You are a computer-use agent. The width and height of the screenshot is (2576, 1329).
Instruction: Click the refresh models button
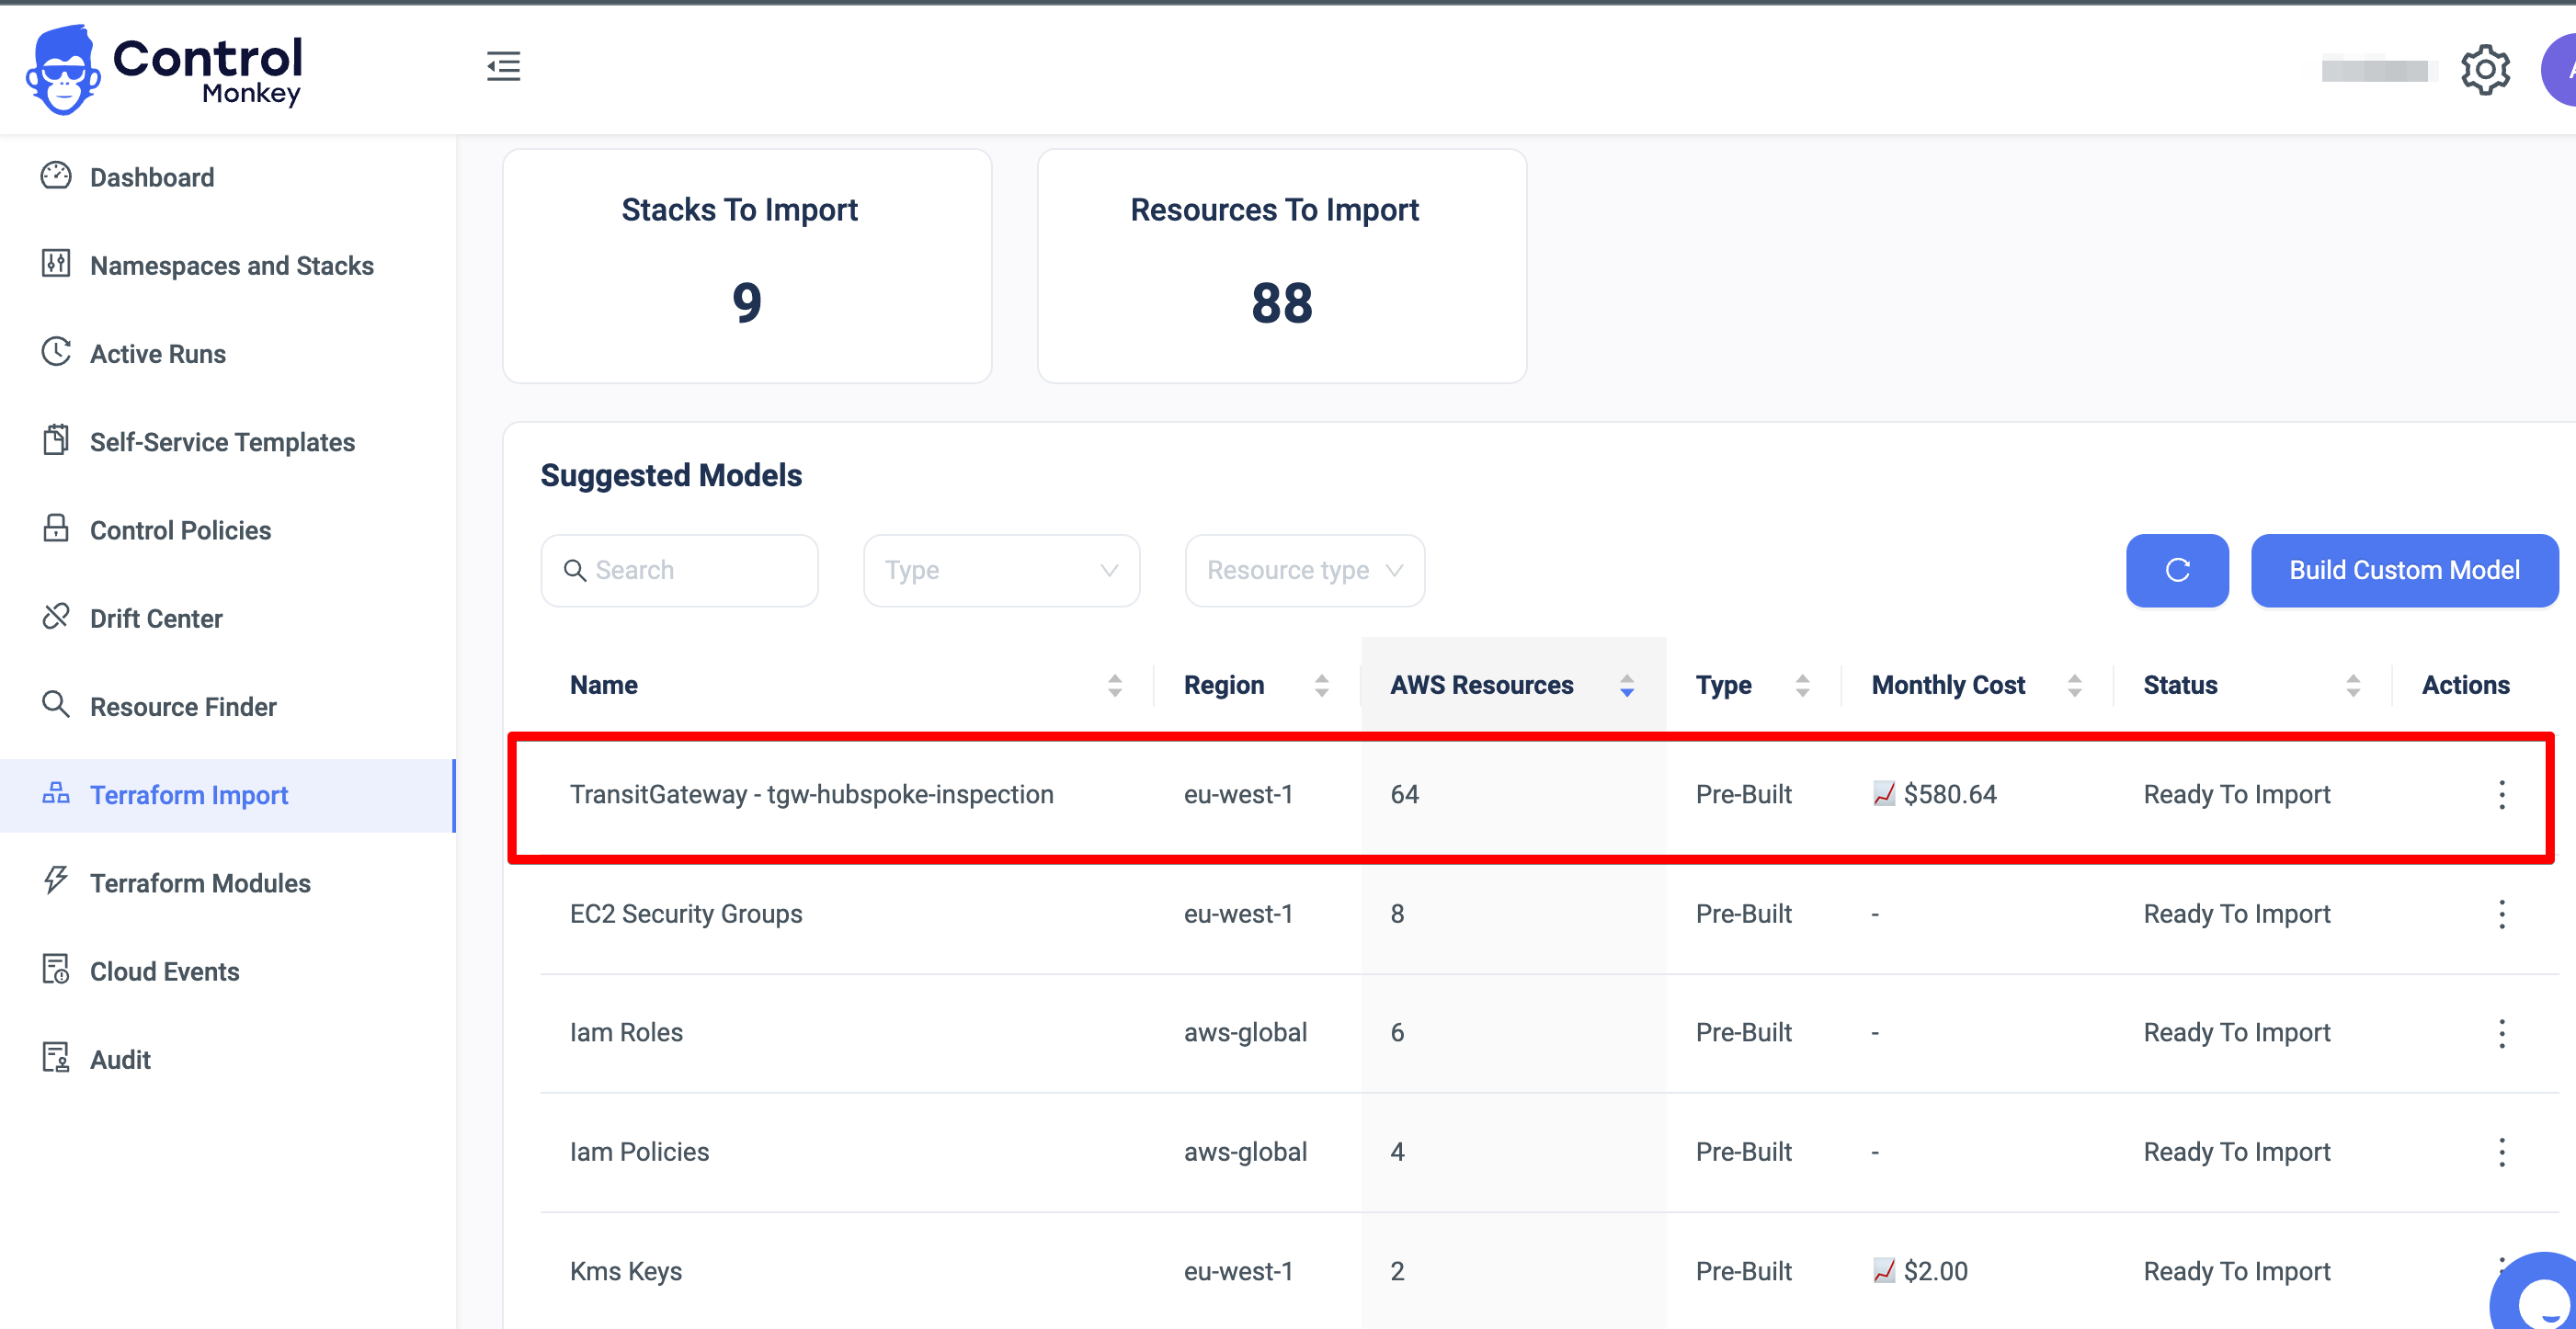2176,570
